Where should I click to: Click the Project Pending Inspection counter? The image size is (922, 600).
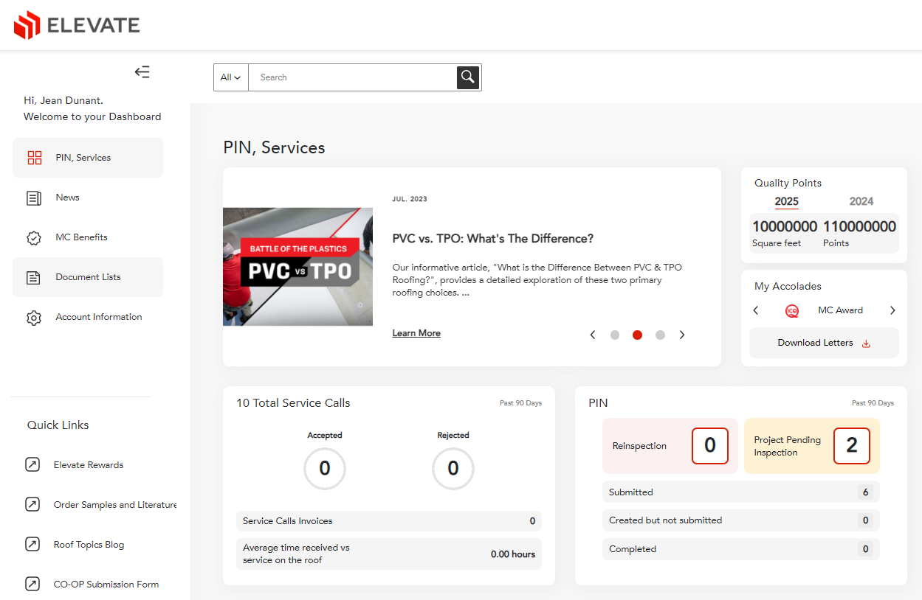click(x=852, y=445)
